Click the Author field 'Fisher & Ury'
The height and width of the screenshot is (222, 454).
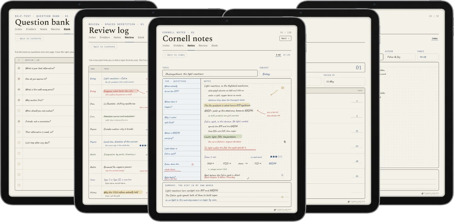400,57
